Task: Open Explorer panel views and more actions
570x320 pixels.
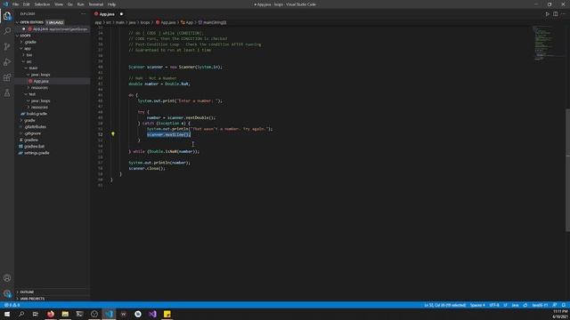Action: 83,14
